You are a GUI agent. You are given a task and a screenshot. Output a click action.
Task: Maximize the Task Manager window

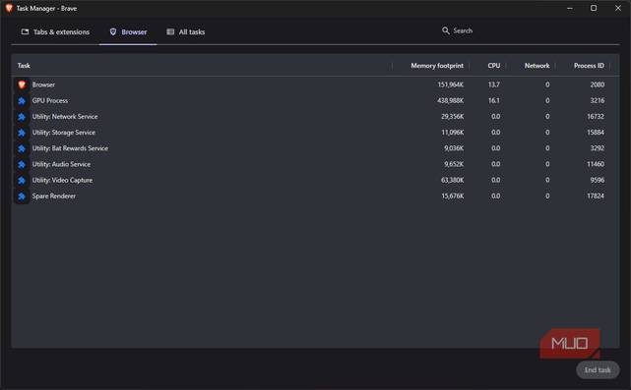594,8
